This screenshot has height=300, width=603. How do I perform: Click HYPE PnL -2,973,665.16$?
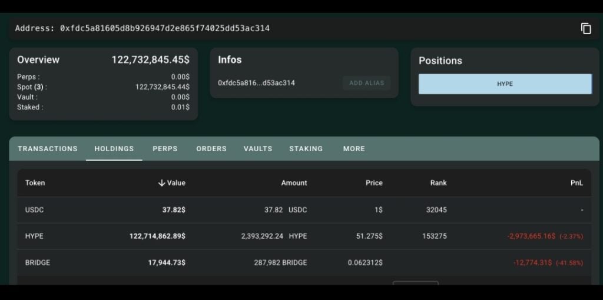click(x=532, y=236)
